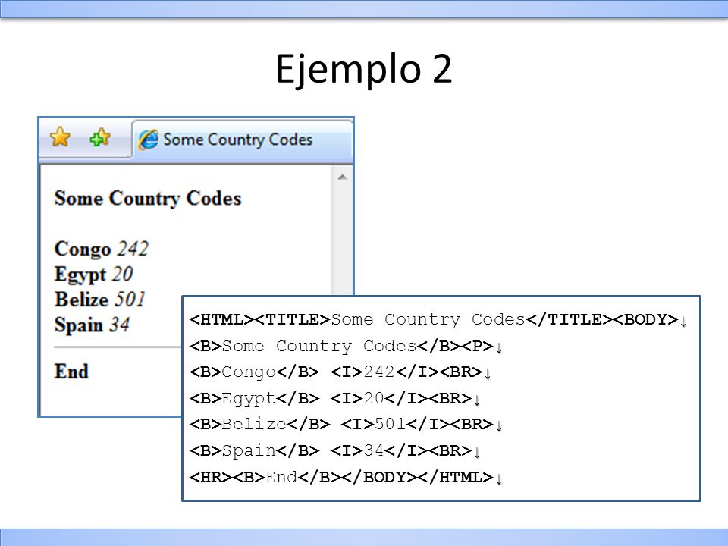Screen dimensions: 728x546
Task: Click the italic code 20
Action: pyautogui.click(x=122, y=274)
